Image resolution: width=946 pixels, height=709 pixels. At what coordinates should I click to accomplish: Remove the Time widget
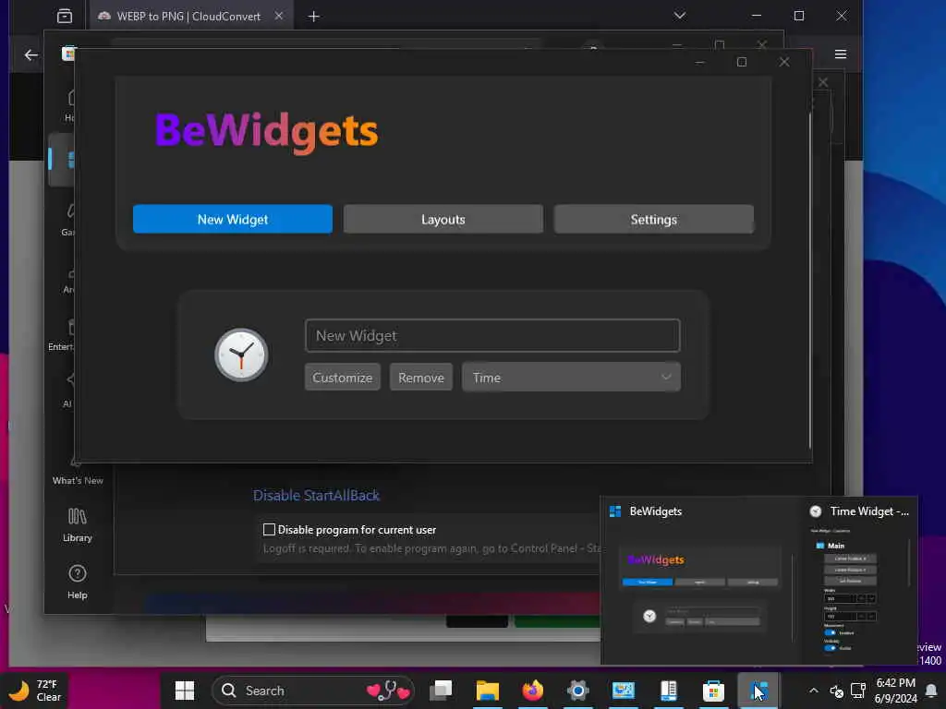pos(421,378)
